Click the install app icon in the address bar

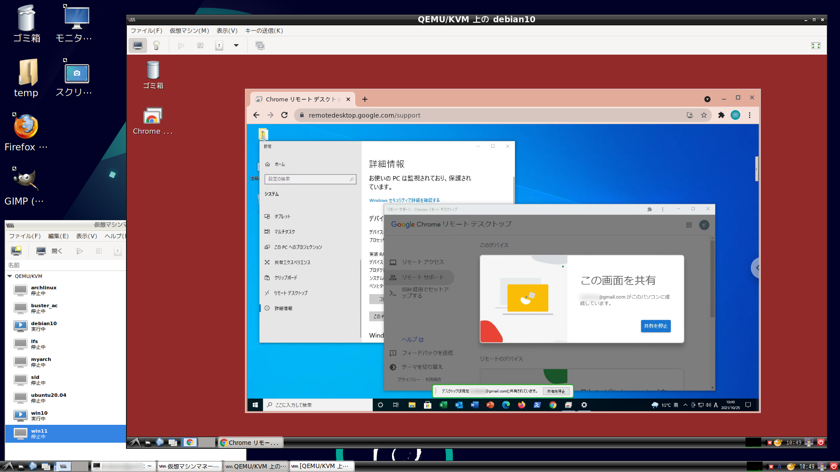coord(690,115)
